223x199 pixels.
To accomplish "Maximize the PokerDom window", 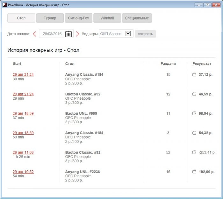I will point(207,5).
